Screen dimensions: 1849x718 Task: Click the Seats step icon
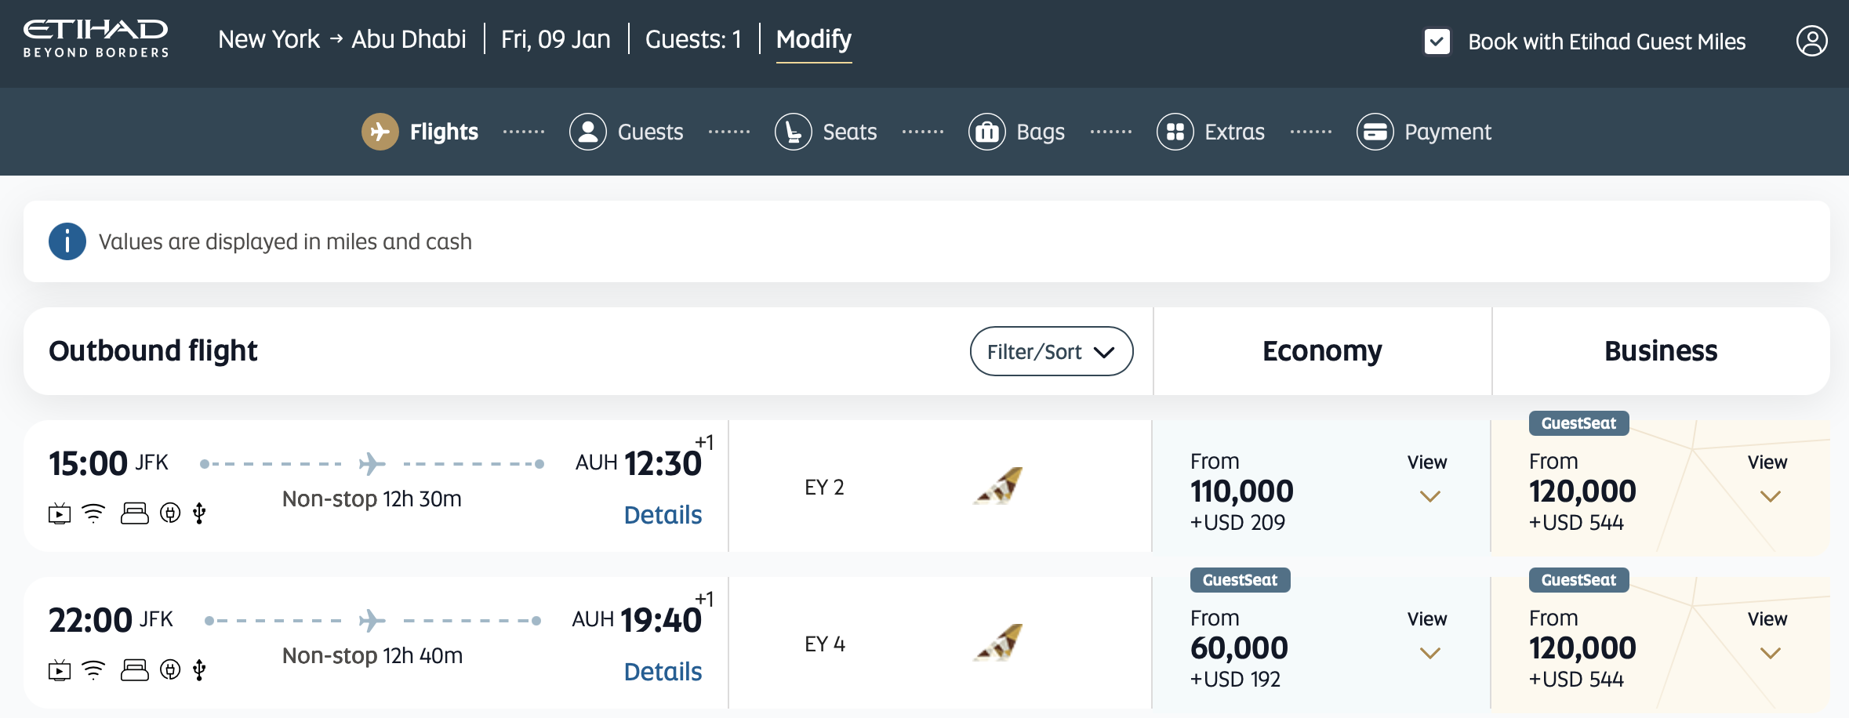pos(793,132)
